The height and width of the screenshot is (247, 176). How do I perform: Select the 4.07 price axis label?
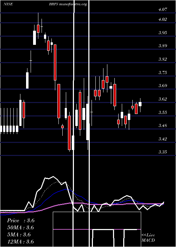click(163, 10)
